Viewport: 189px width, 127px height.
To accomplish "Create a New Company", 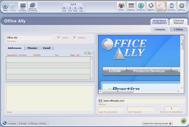I will (x=23, y=7).
